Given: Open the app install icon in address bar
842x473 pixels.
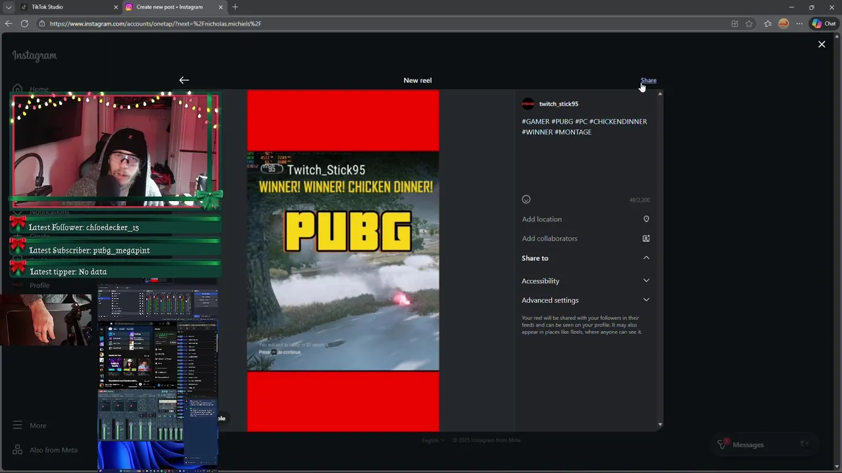Looking at the screenshot, I should (x=735, y=24).
